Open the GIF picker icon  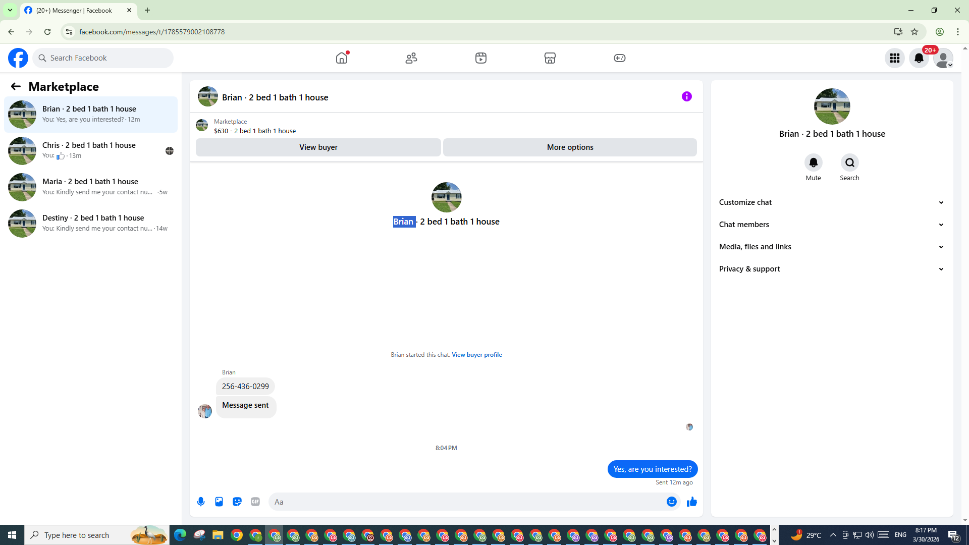click(255, 502)
